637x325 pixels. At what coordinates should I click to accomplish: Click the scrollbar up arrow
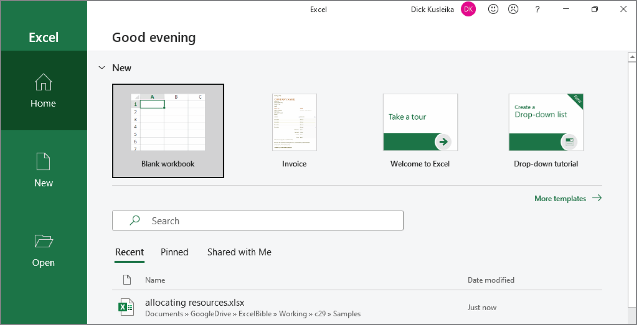(x=632, y=57)
